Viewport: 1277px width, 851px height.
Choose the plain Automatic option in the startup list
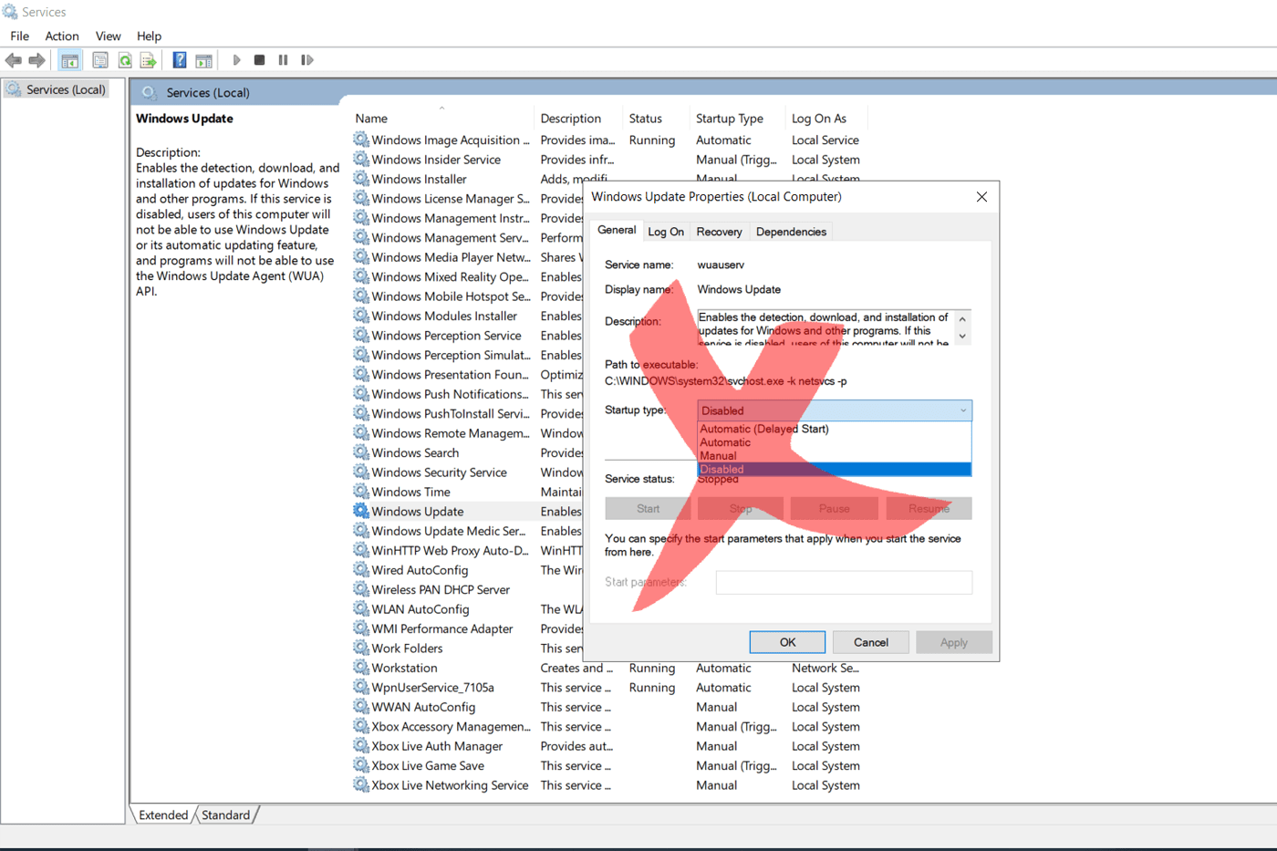835,442
